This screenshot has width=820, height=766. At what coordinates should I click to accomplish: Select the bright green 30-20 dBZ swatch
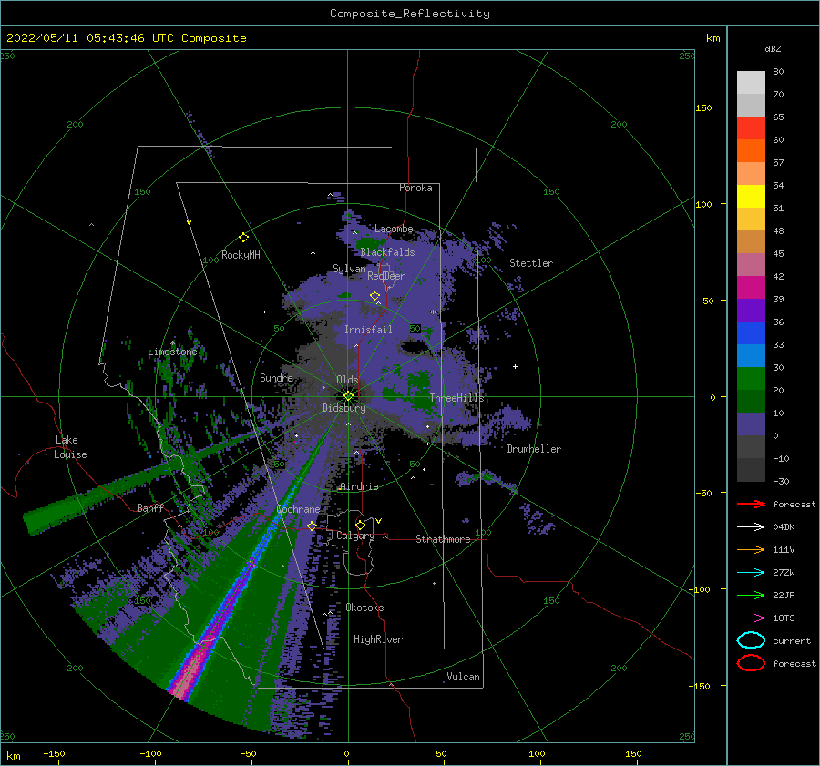[751, 379]
